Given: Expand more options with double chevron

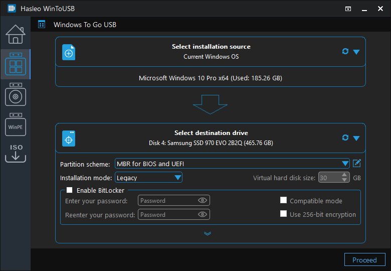Looking at the screenshot, I should click(208, 233).
